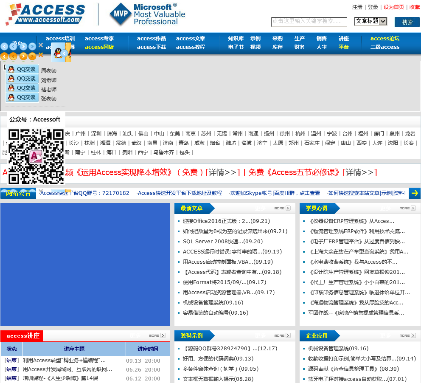Switch to the 源码示例 section tab
This screenshot has height=383, width=421.
click(191, 335)
